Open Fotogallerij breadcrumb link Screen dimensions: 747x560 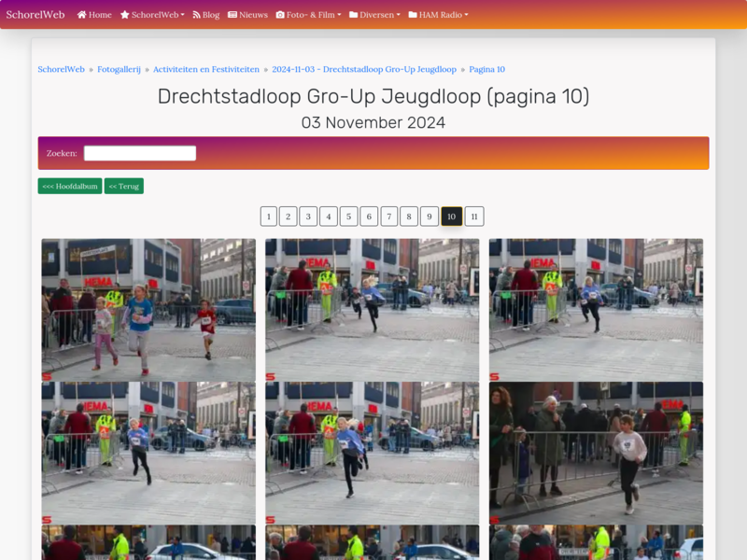click(x=120, y=69)
